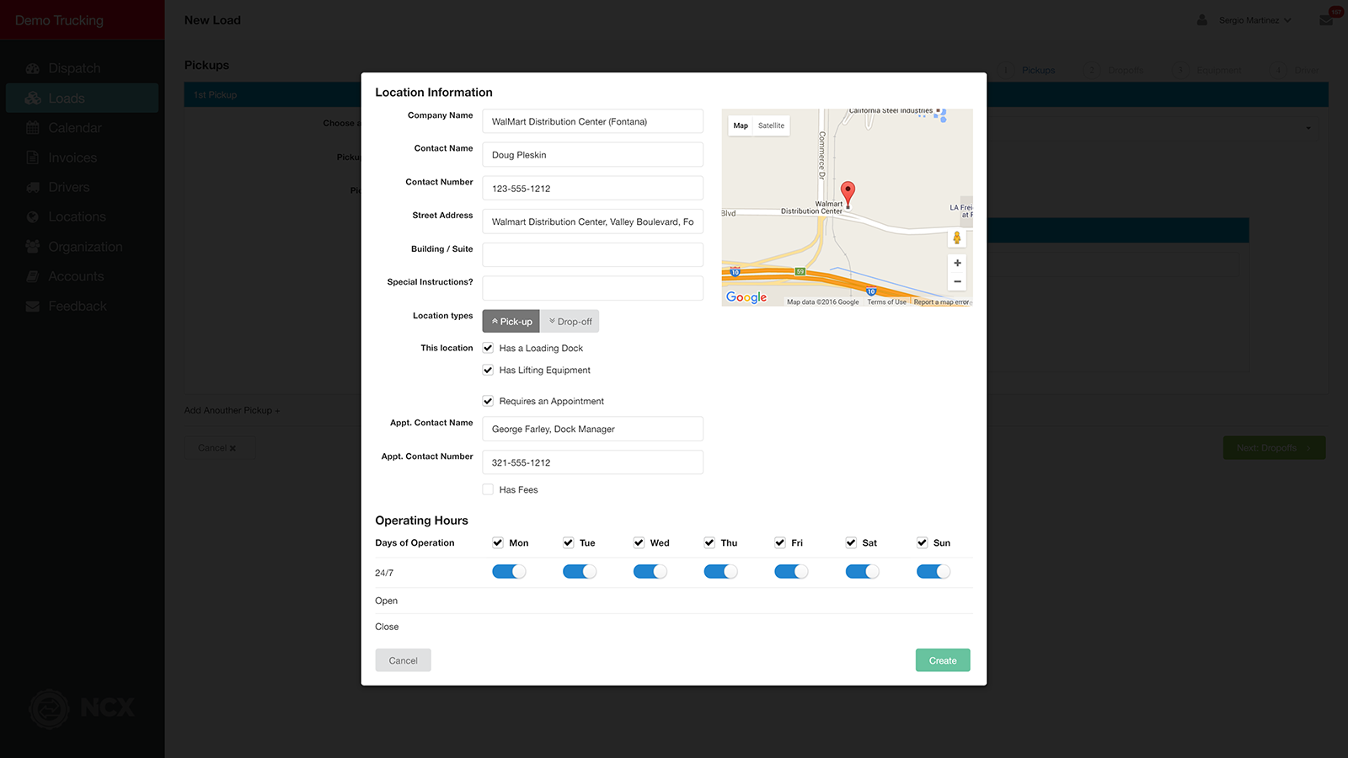Click the Special Instructions field
Screen dimensions: 1348x758
coord(592,288)
